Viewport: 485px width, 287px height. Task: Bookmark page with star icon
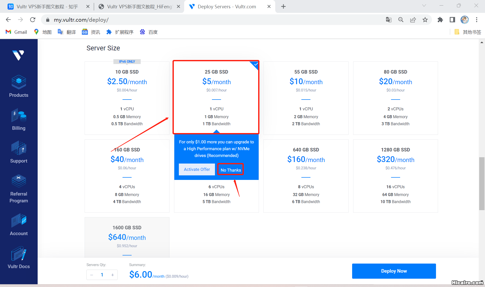coord(425,20)
